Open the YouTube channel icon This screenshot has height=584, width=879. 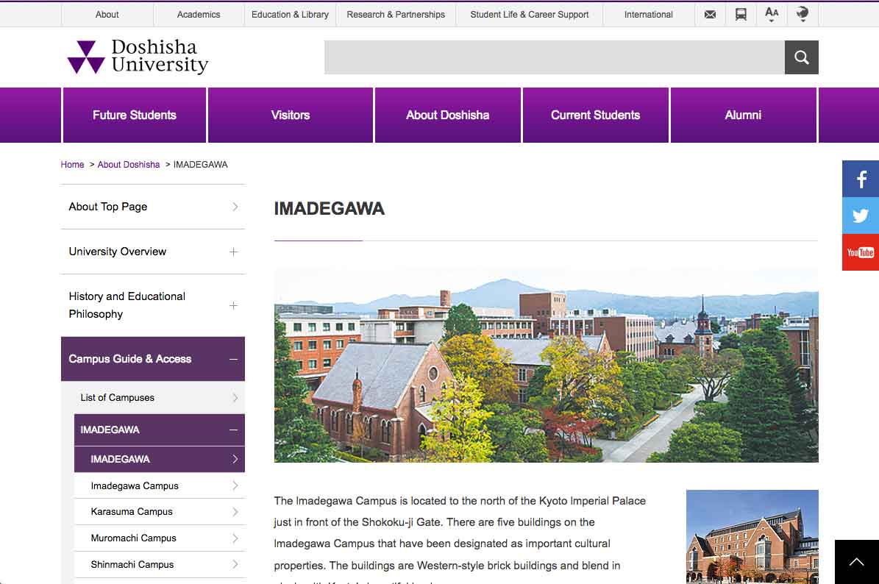tap(861, 252)
